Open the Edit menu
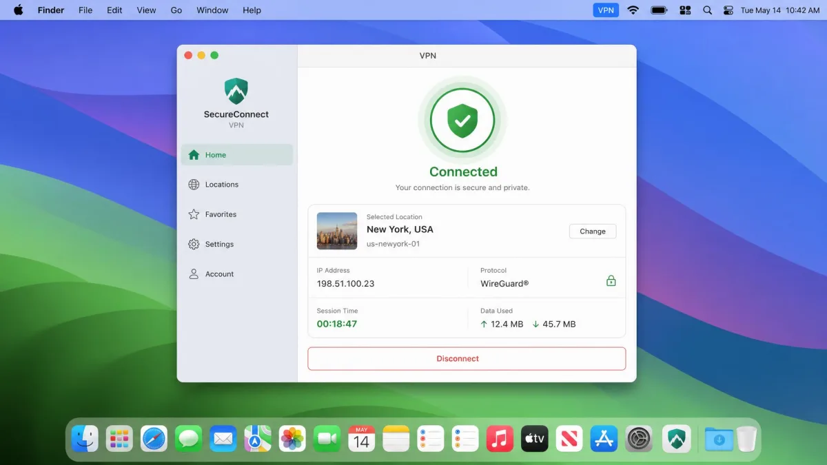Viewport: 827px width, 465px height. click(x=114, y=10)
